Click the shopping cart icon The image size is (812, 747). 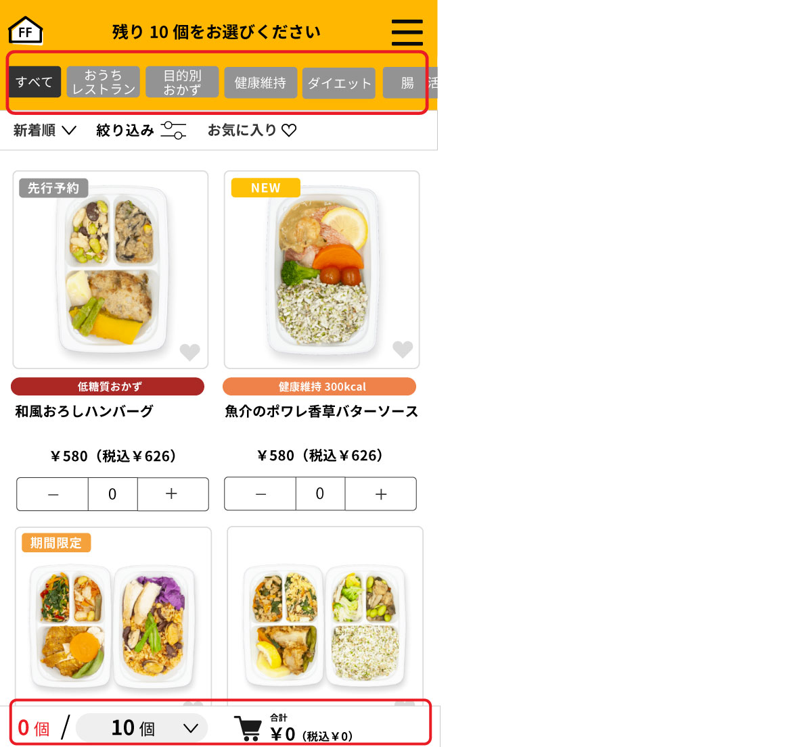(248, 728)
